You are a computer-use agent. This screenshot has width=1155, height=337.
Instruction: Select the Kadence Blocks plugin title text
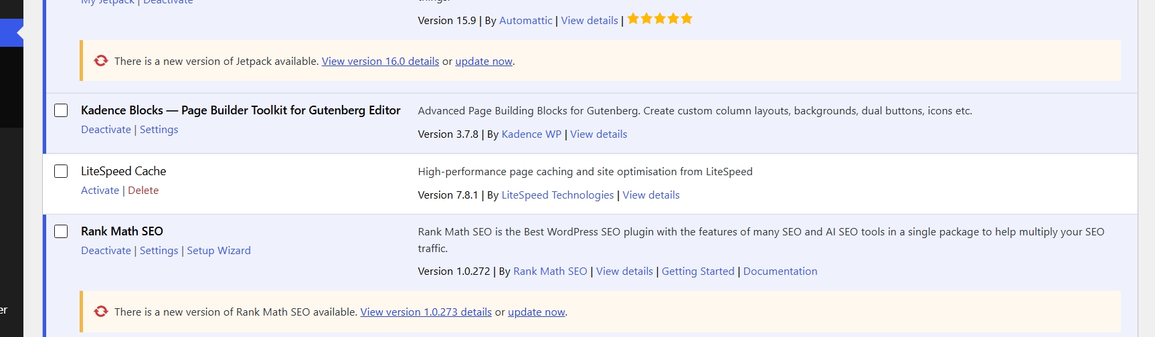pyautogui.click(x=241, y=110)
